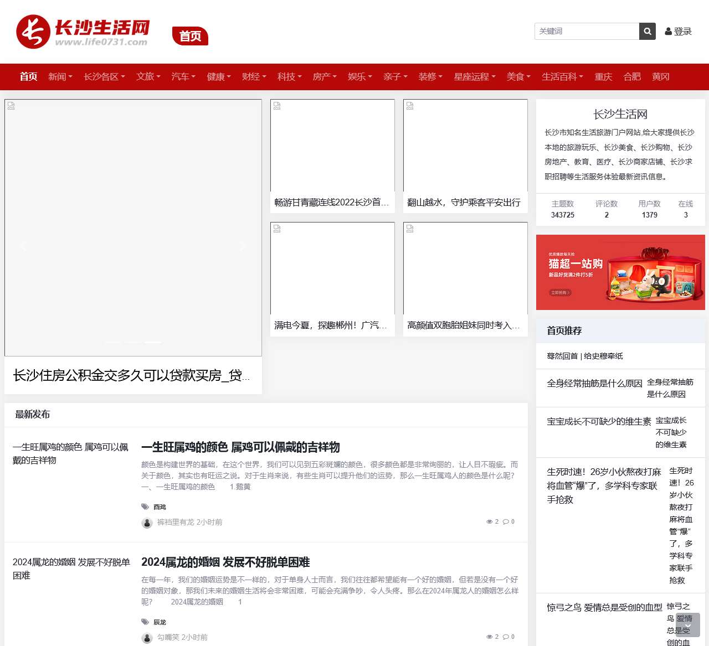Open article 2024属龙的婚姻 发展不好脱单困难
709x646 pixels.
(x=225, y=562)
